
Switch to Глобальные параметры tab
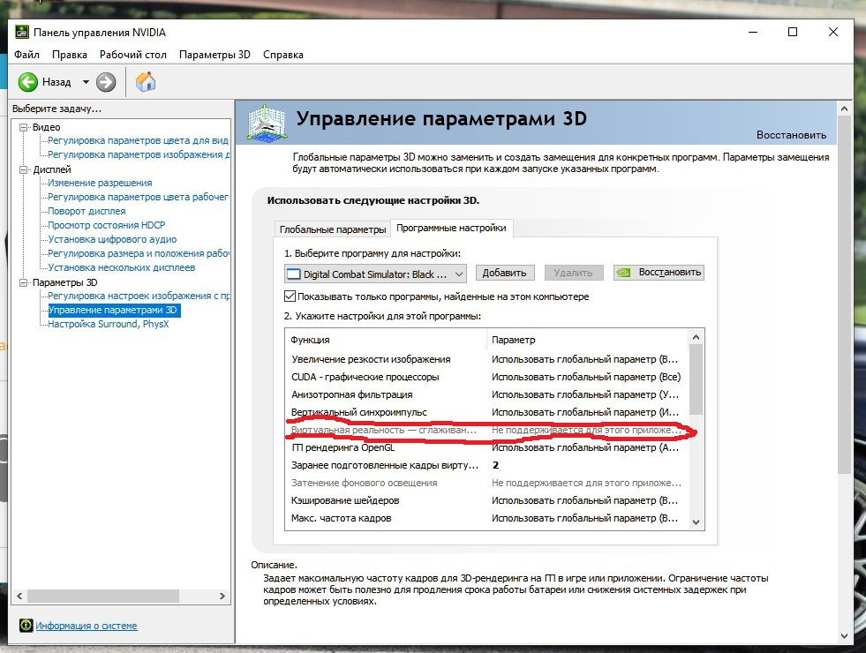333,229
